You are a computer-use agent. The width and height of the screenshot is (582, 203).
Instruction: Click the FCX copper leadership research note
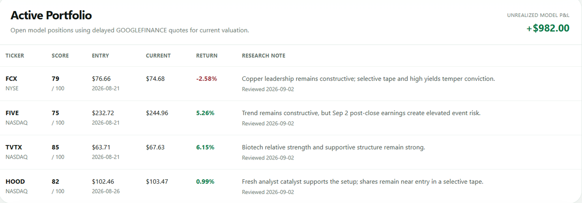pyautogui.click(x=368, y=78)
